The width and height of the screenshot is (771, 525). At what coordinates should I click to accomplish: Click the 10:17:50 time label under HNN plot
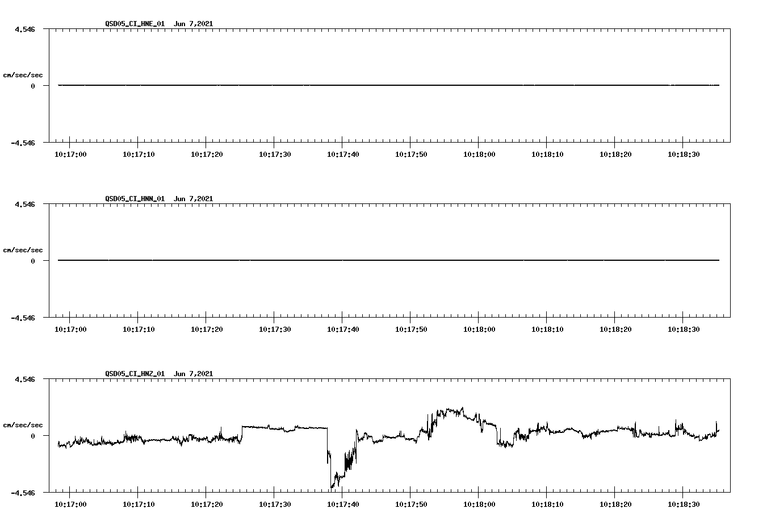coord(411,330)
